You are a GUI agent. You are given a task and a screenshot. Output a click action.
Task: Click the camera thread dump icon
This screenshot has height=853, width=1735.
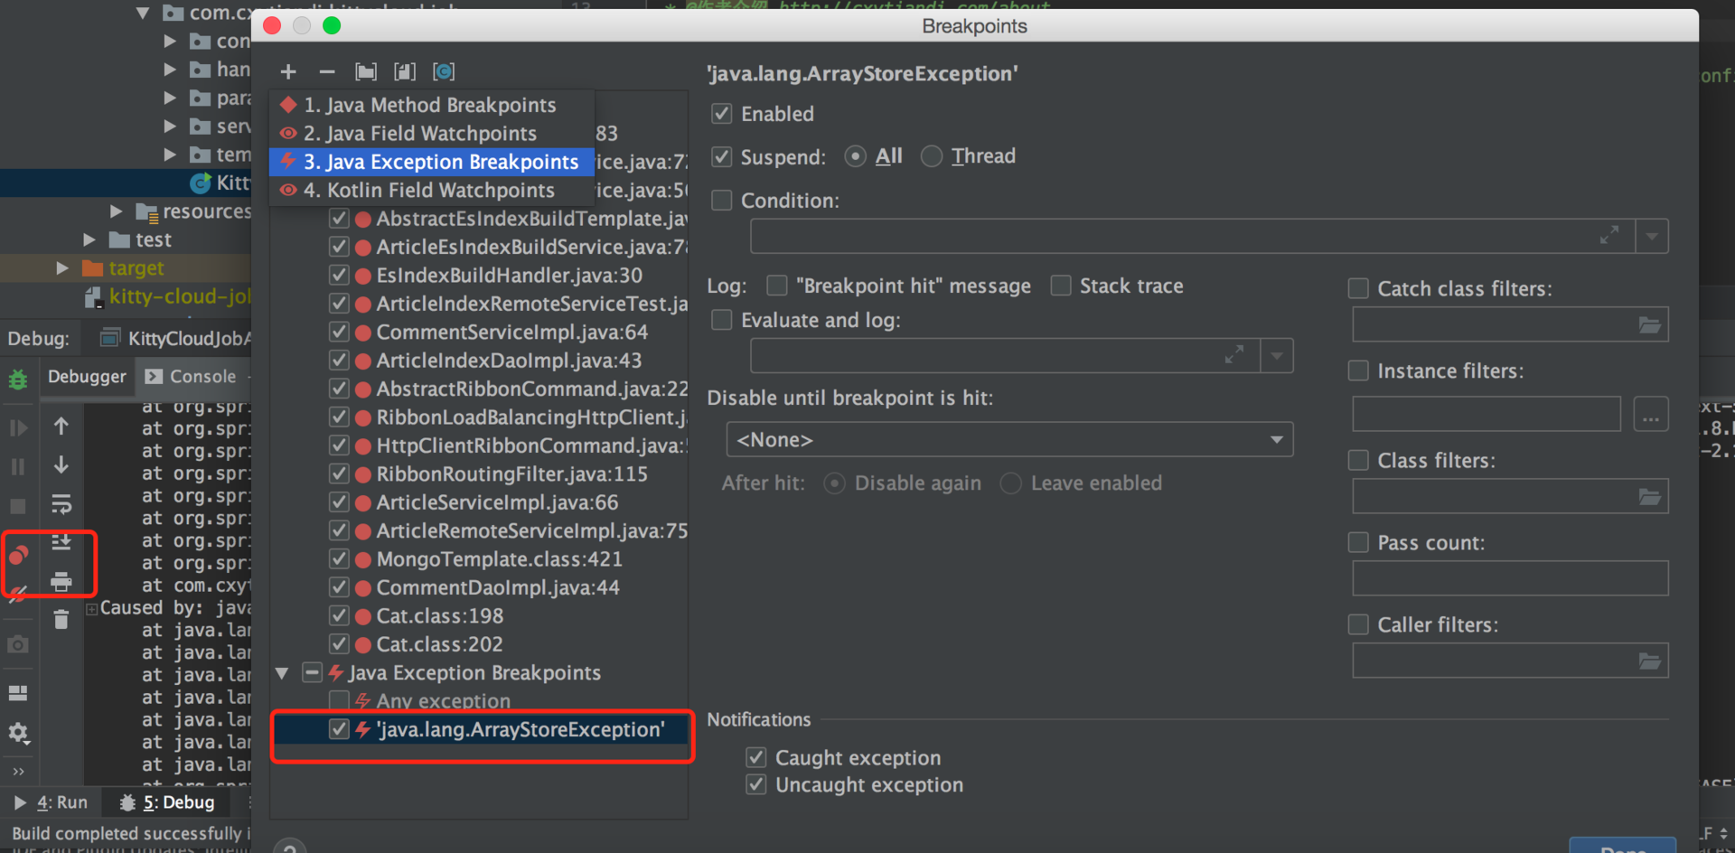coord(18,644)
